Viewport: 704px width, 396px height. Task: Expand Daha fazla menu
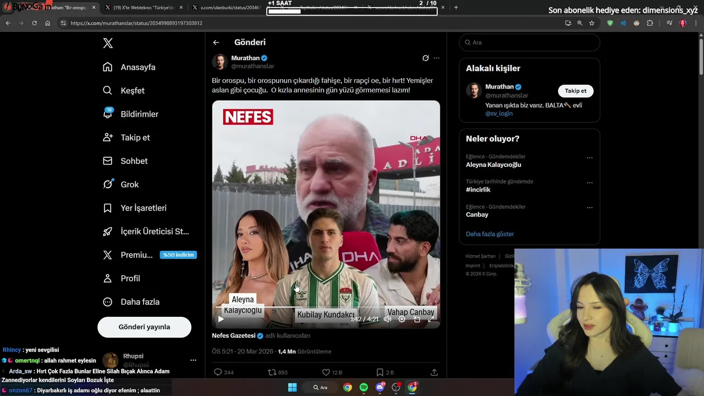click(x=131, y=302)
